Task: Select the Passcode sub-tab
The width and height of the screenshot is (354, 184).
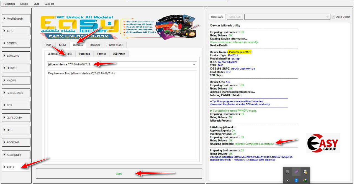Action: (x=84, y=54)
